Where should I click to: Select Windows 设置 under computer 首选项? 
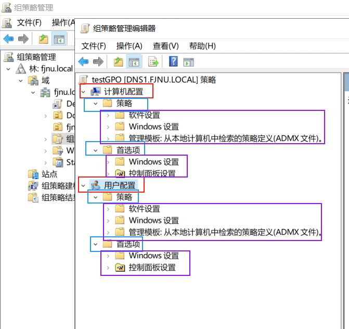tap(154, 162)
